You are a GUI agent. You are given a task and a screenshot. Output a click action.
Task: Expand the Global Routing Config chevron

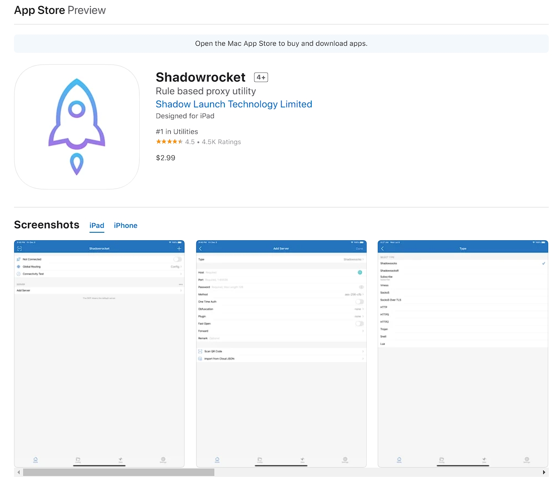(176, 267)
